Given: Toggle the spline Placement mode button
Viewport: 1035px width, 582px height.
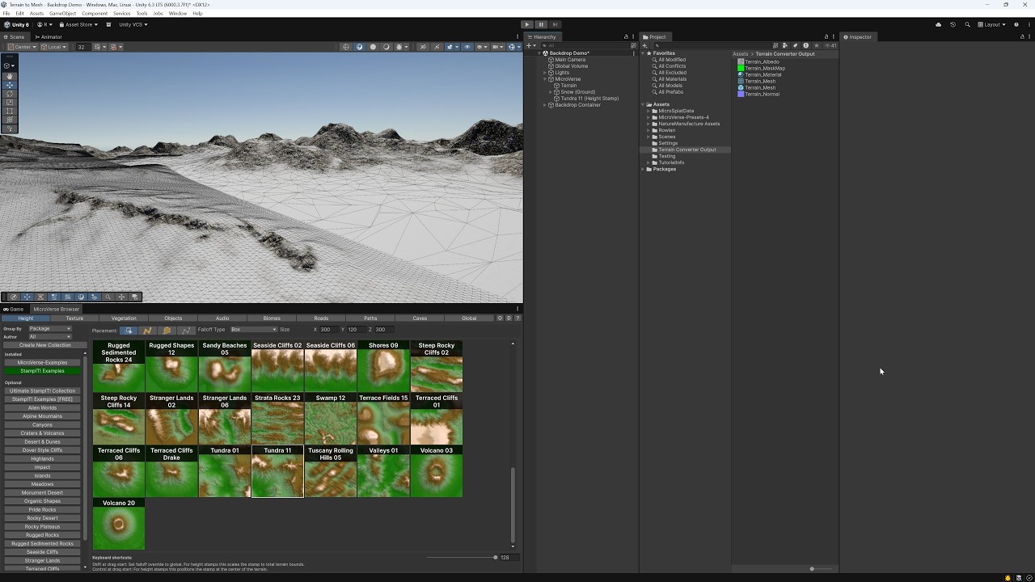Looking at the screenshot, I should (x=147, y=330).
